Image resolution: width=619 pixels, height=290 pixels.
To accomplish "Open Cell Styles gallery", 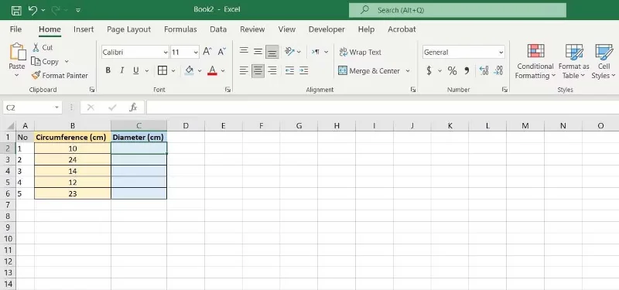I will click(604, 61).
